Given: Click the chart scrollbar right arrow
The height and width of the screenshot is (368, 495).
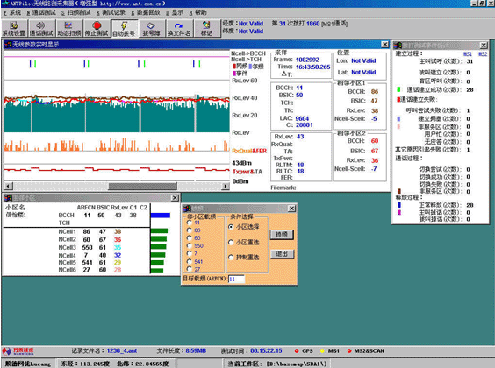Looking at the screenshot, I should pyautogui.click(x=225, y=186).
